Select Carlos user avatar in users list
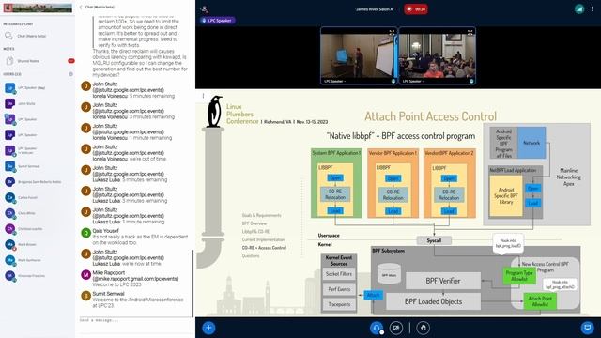Image resolution: width=601 pixels, height=338 pixels. (x=10, y=197)
